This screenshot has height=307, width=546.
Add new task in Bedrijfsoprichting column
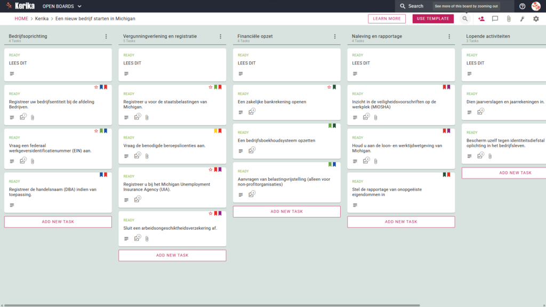pyautogui.click(x=58, y=222)
